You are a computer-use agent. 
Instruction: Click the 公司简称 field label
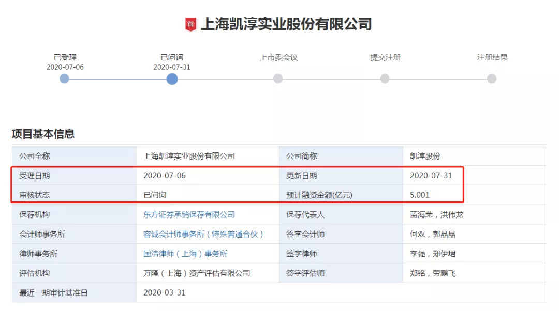302,156
